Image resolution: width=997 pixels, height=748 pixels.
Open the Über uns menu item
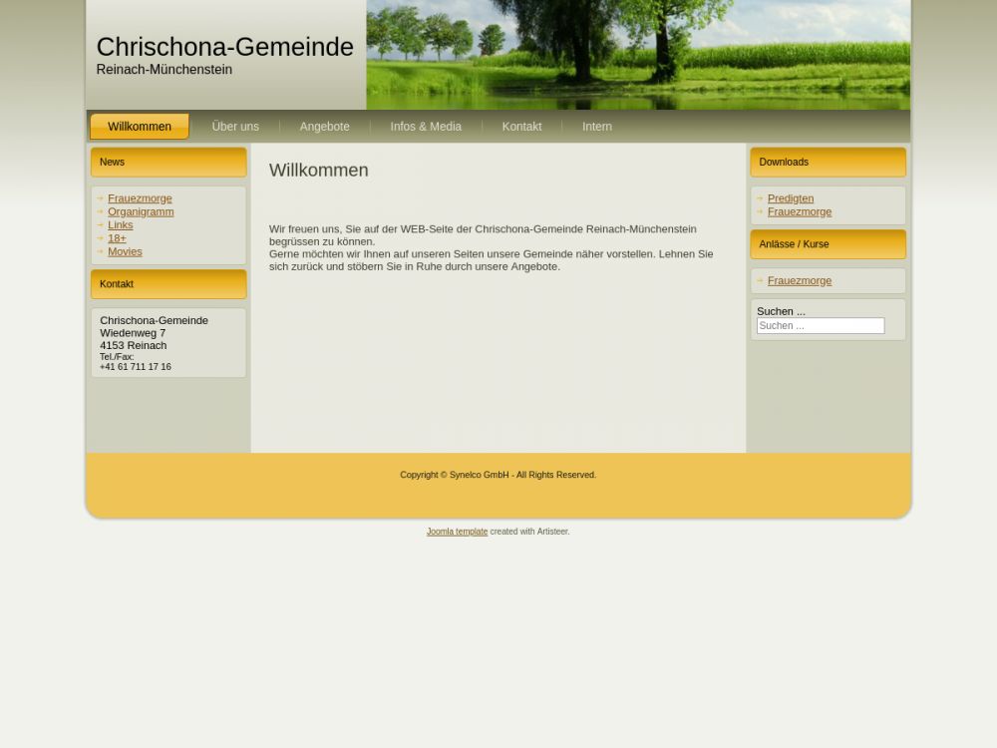[235, 127]
